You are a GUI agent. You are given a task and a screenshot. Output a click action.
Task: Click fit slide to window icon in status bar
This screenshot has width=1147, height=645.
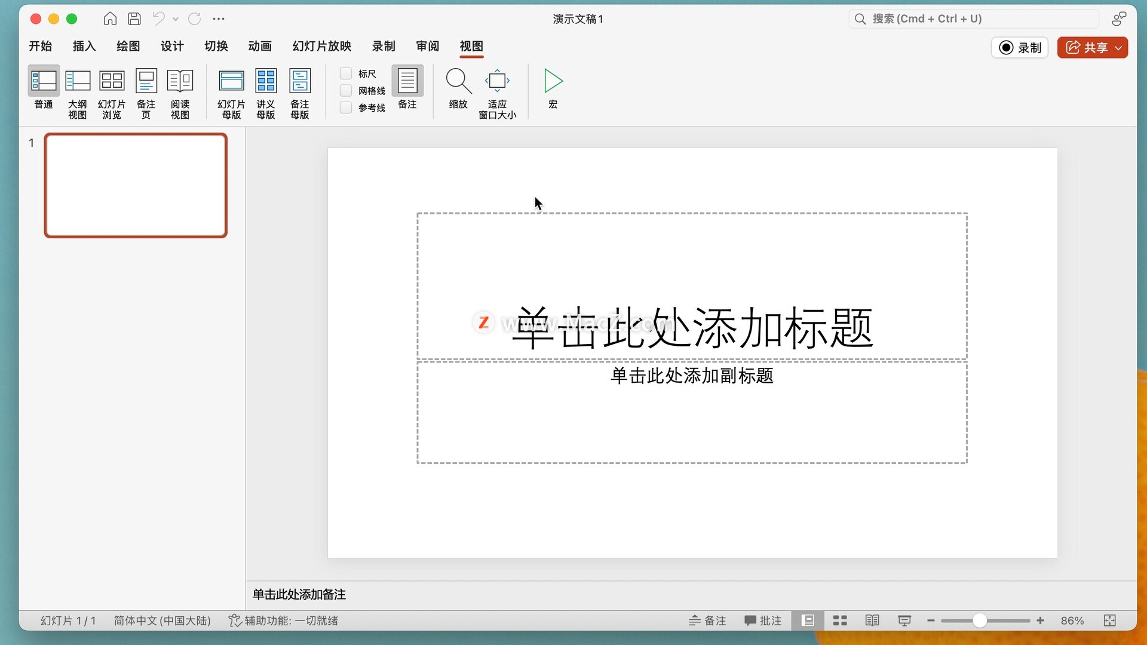[x=1110, y=621]
